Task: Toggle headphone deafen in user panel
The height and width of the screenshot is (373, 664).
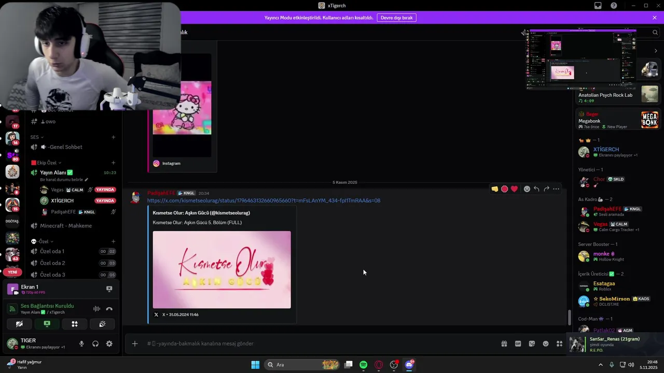Action: 95,343
